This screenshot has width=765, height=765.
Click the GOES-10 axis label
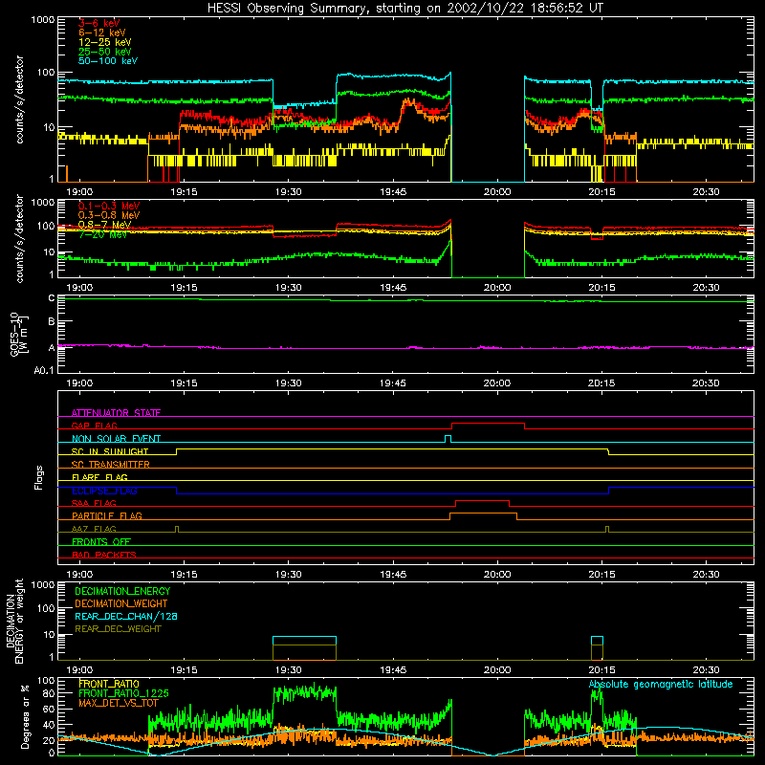(18, 334)
